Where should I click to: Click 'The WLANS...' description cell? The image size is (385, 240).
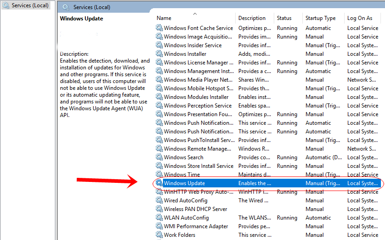(255, 218)
